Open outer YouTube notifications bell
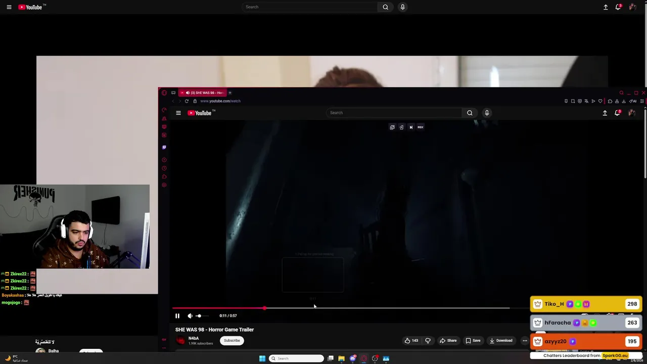The image size is (647, 364). point(618,7)
